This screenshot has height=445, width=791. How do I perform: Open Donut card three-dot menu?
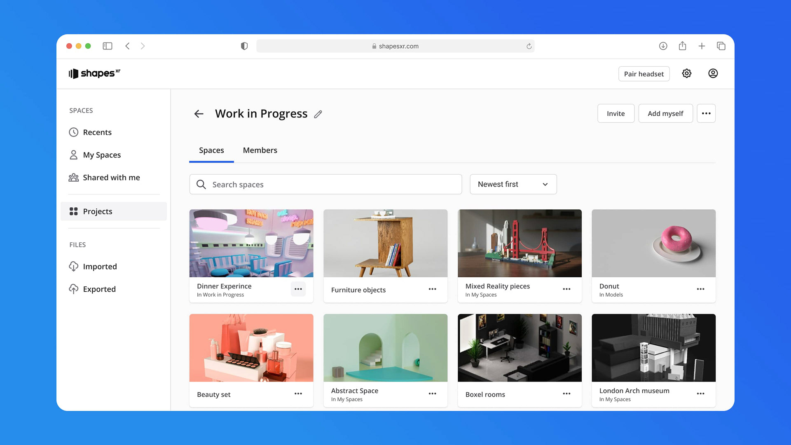[x=700, y=289]
